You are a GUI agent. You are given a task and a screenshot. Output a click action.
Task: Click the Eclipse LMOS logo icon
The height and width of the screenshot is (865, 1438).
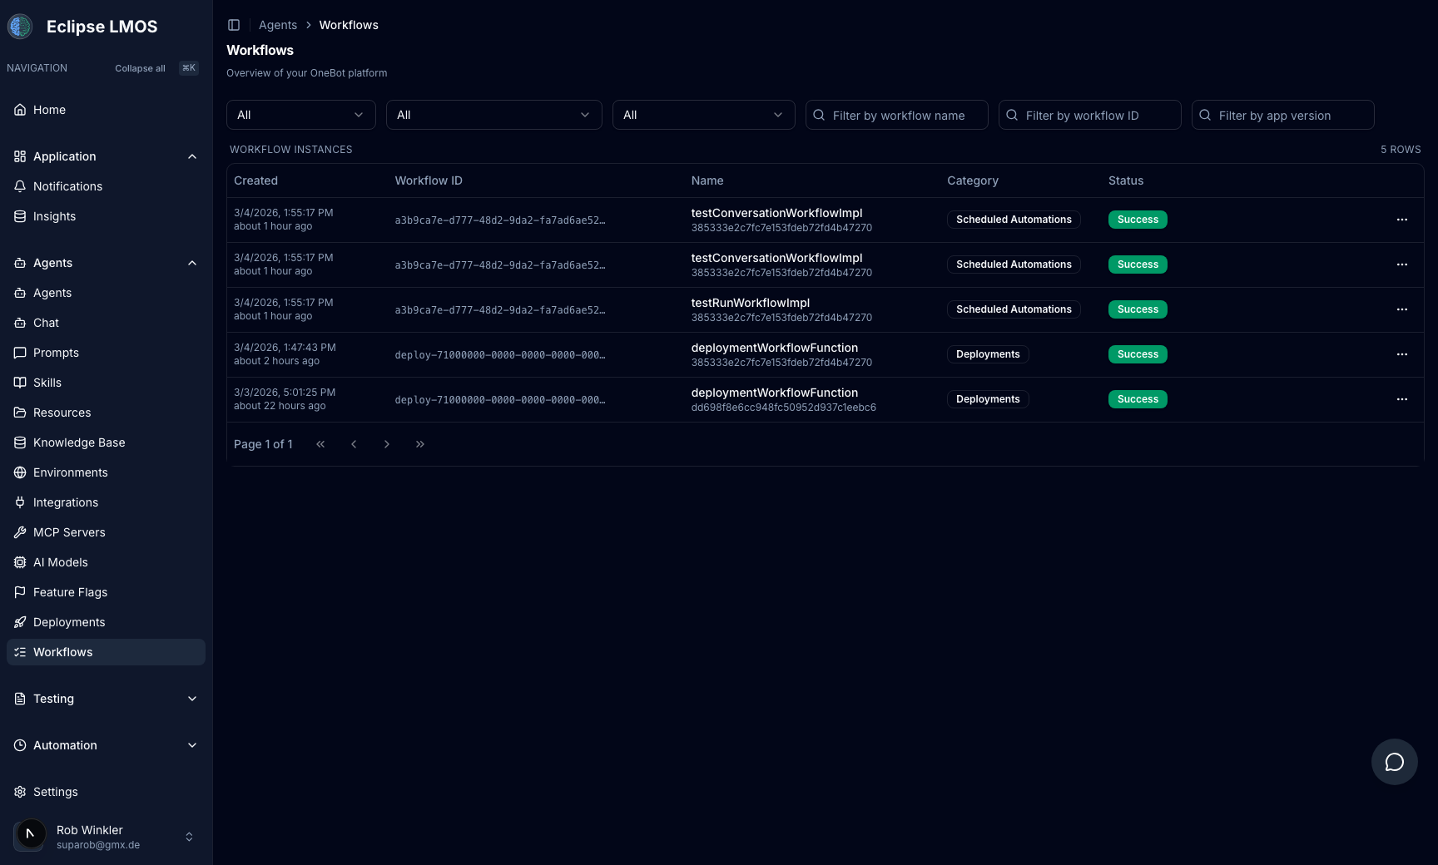20,27
